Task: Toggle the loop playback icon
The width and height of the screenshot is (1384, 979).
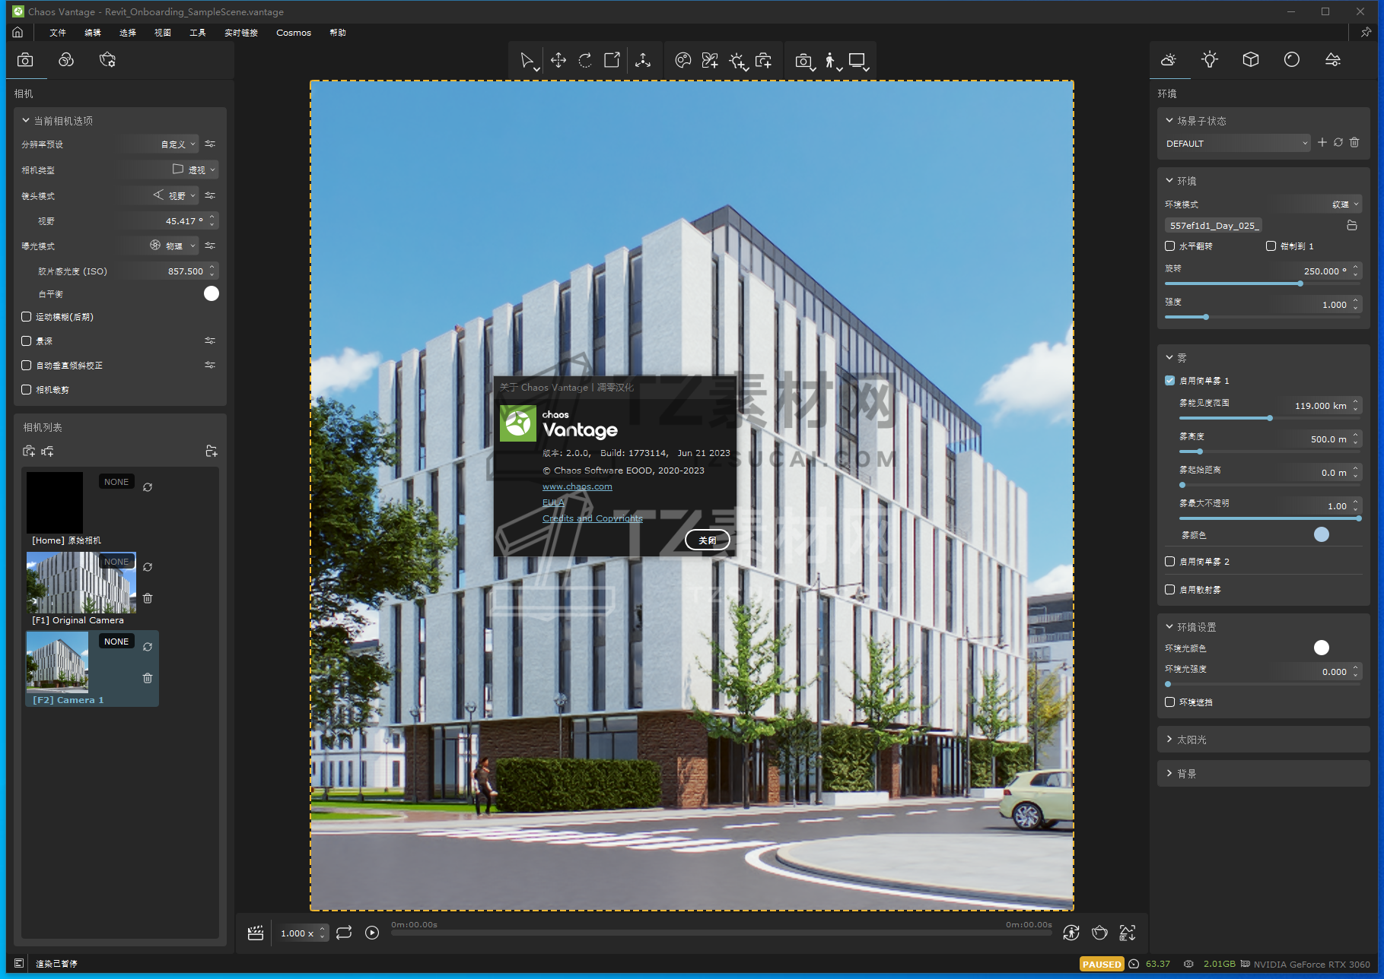Action: [x=344, y=933]
